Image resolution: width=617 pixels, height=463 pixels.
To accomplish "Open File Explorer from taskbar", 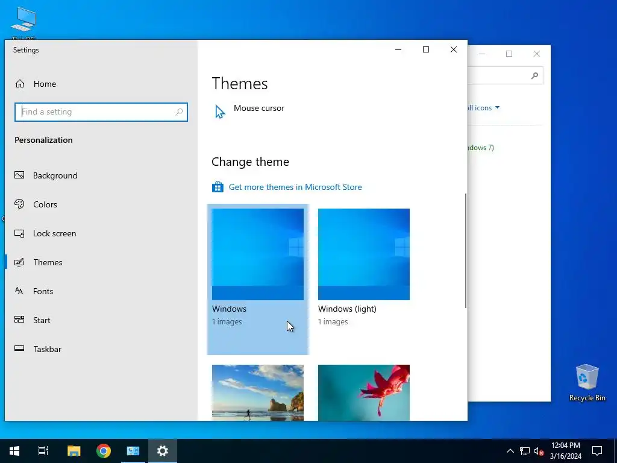I will click(74, 451).
